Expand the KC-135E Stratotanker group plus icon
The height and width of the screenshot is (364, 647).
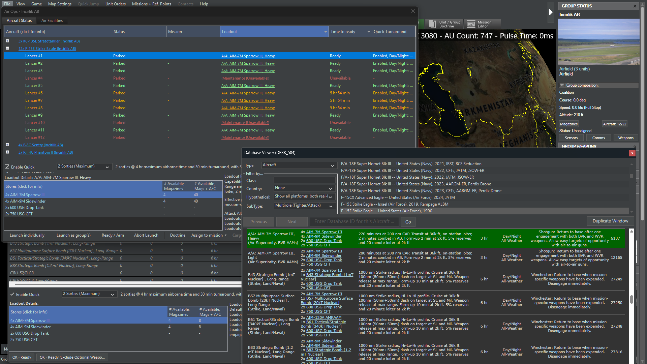click(x=7, y=41)
